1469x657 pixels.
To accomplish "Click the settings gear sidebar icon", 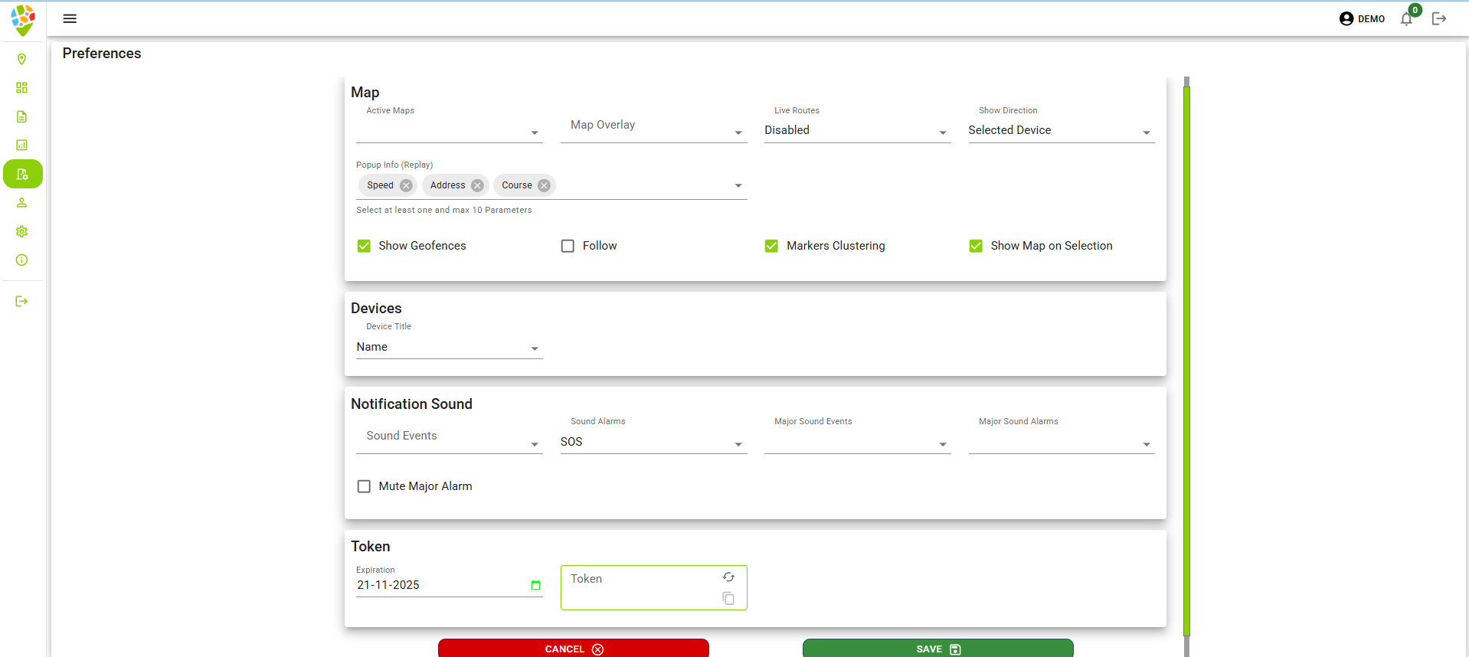I will 21,231.
